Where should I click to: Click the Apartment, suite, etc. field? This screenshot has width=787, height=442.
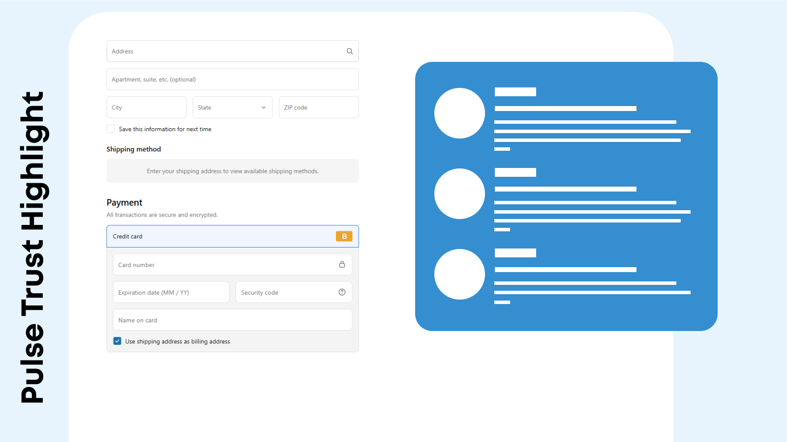pyautogui.click(x=233, y=79)
